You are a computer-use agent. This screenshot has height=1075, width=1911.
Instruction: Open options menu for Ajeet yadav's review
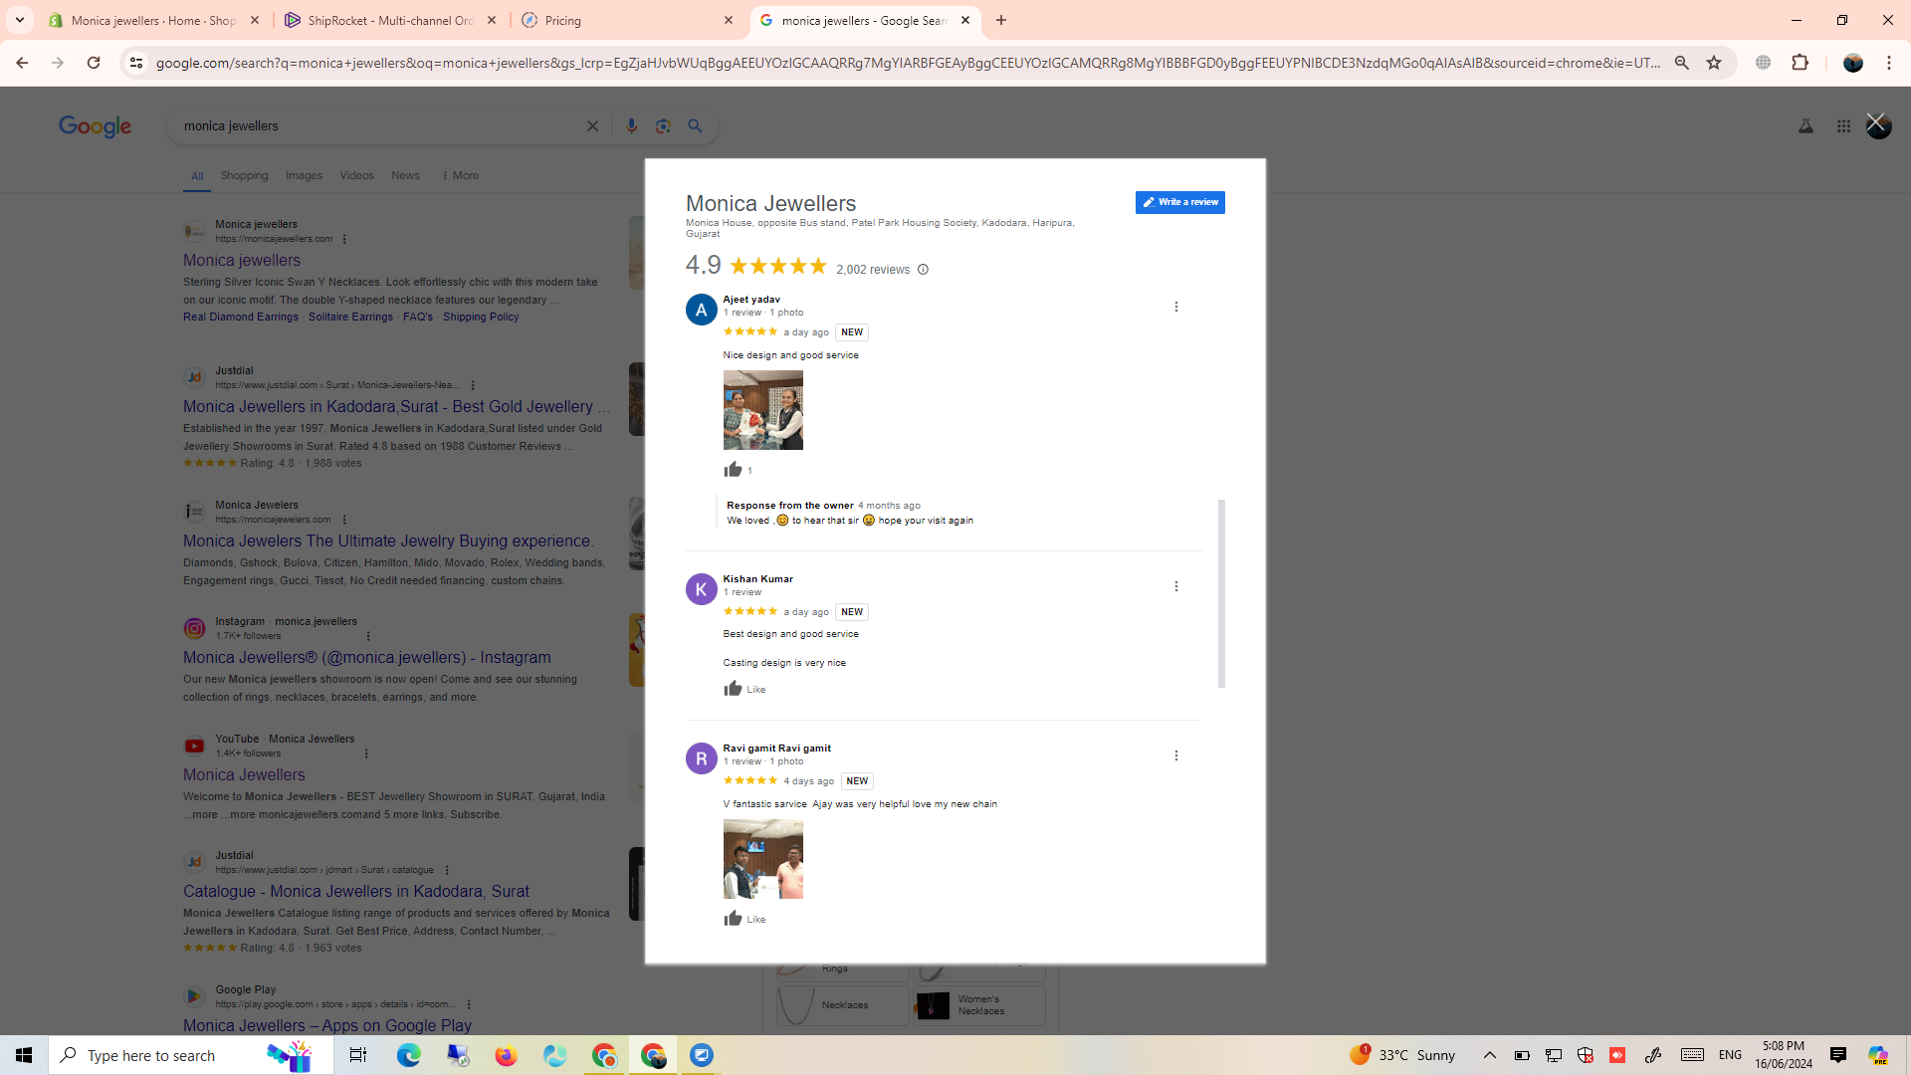click(1175, 307)
